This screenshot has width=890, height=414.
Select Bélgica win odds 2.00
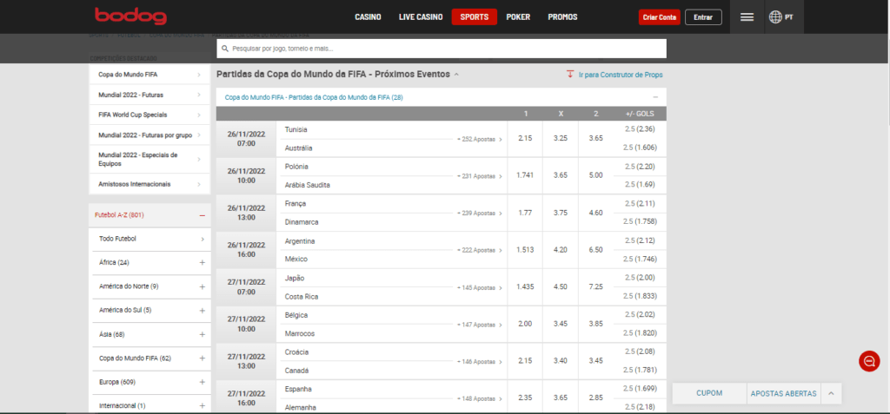[x=526, y=324]
